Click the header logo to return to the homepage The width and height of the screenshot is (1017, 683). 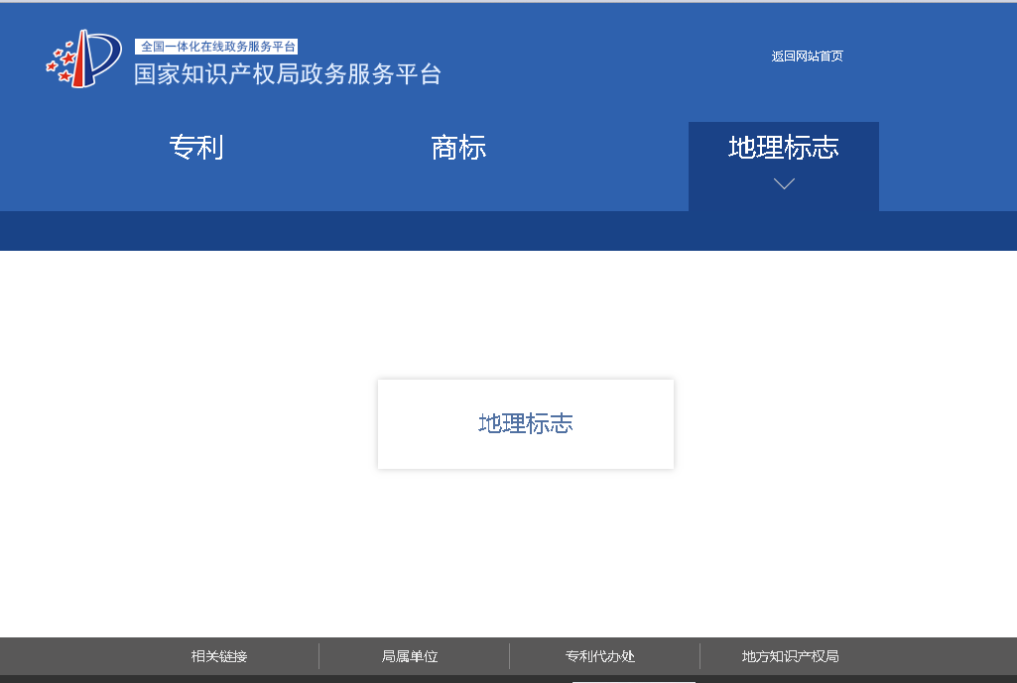(x=84, y=61)
